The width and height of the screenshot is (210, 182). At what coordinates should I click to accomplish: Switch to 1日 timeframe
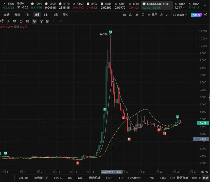click(x=56, y=15)
